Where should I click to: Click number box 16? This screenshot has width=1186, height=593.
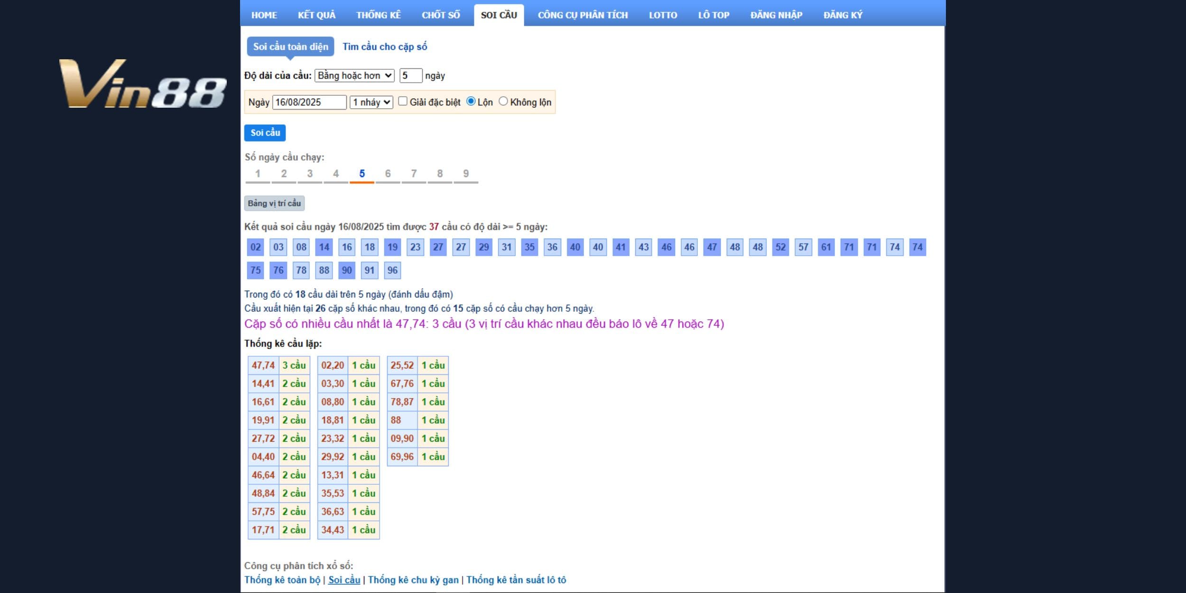click(347, 247)
